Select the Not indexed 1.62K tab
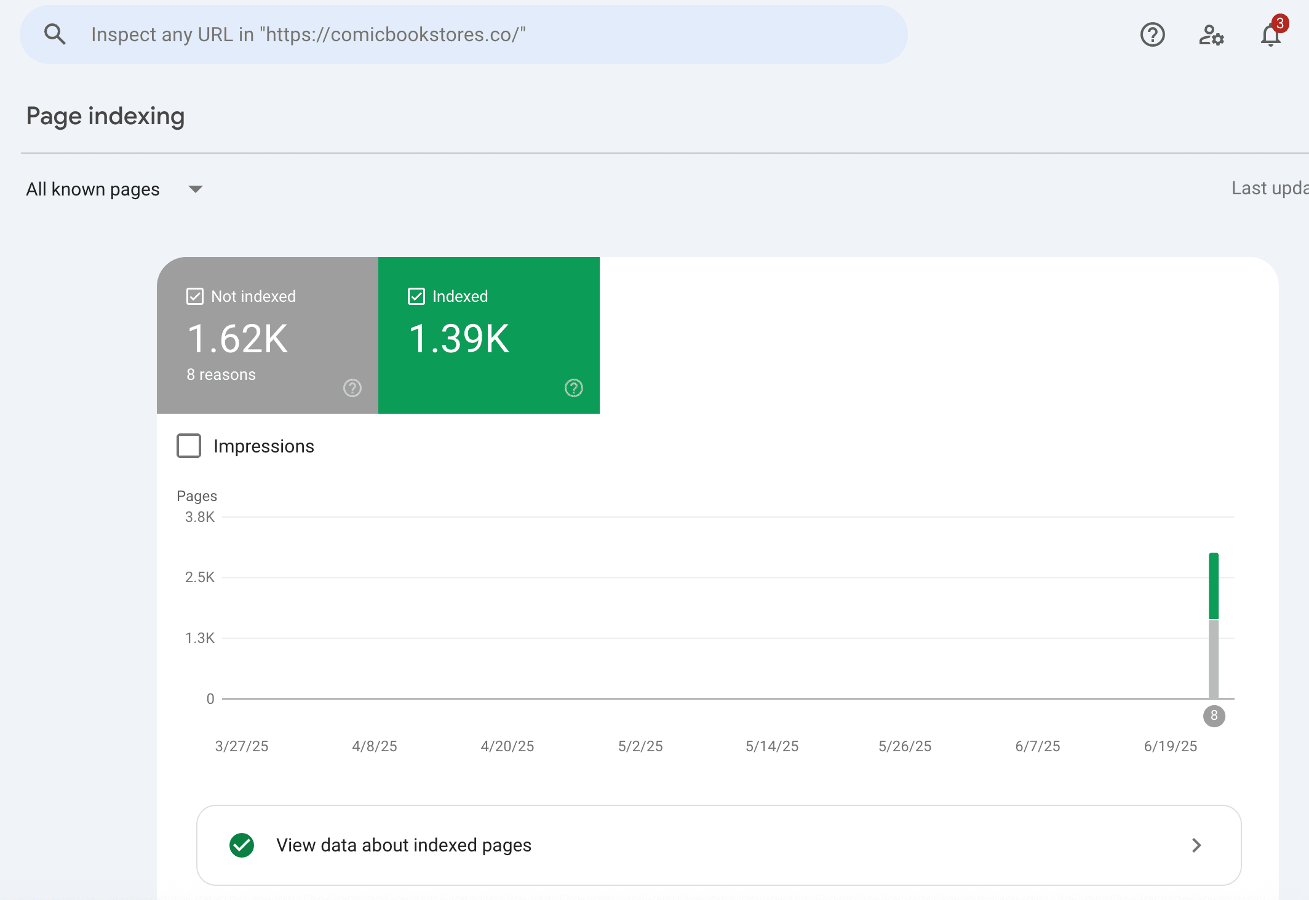The image size is (1309, 900). [x=267, y=338]
